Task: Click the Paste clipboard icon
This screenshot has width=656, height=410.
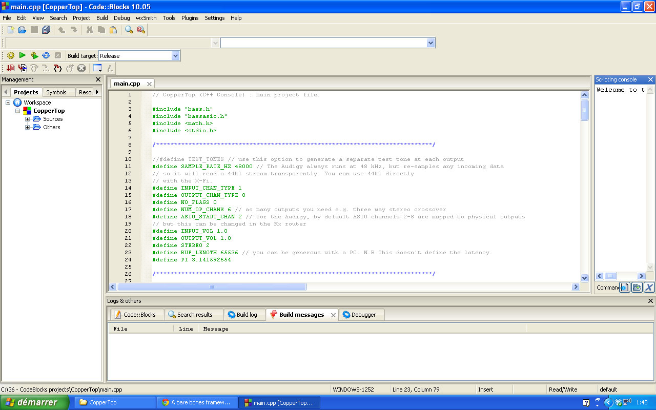Action: point(113,30)
